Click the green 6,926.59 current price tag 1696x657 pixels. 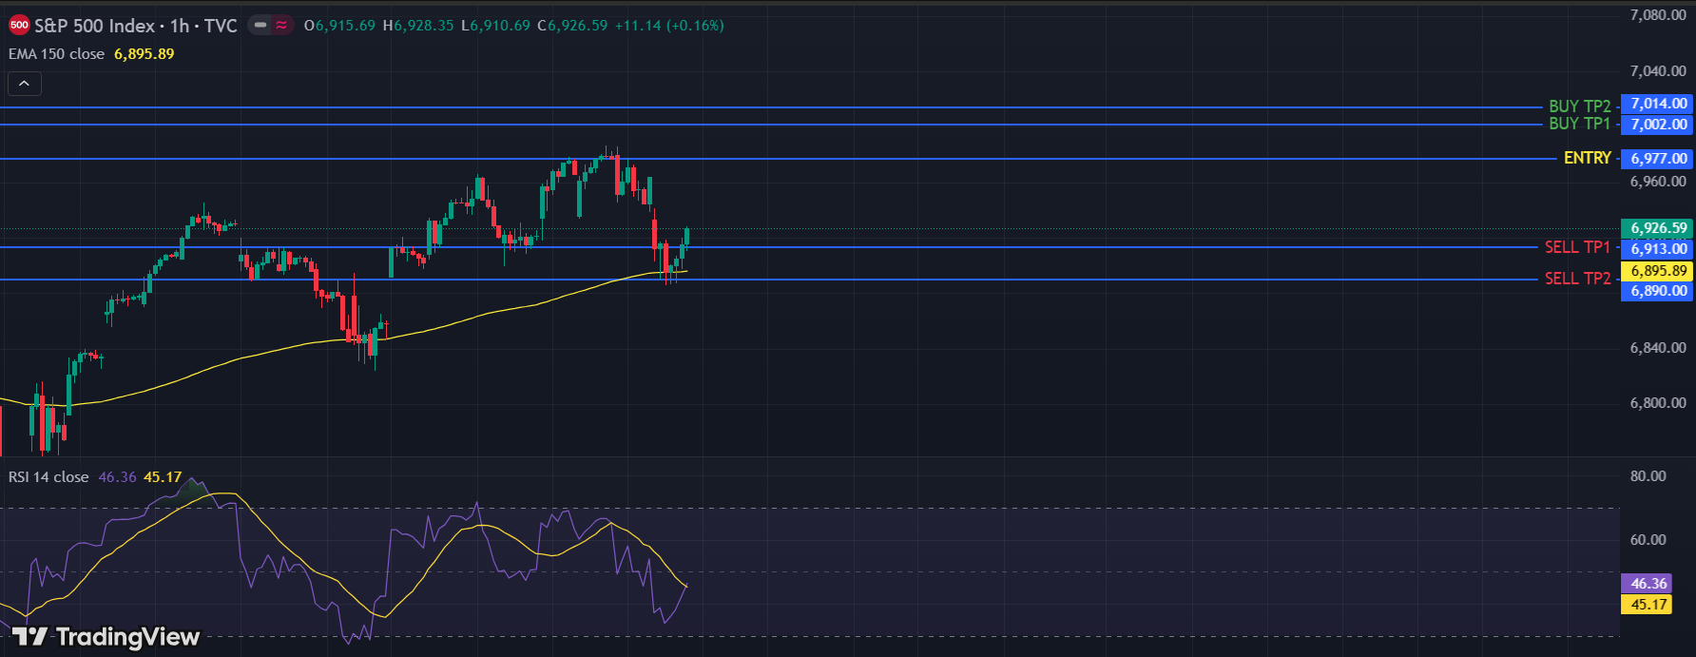pyautogui.click(x=1658, y=228)
